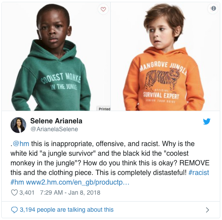View the orange tiger hoodie product photo

click(165, 56)
